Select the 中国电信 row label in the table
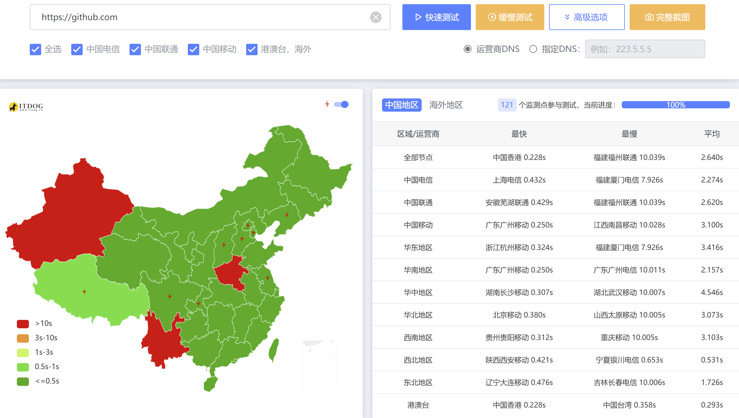 (x=418, y=180)
